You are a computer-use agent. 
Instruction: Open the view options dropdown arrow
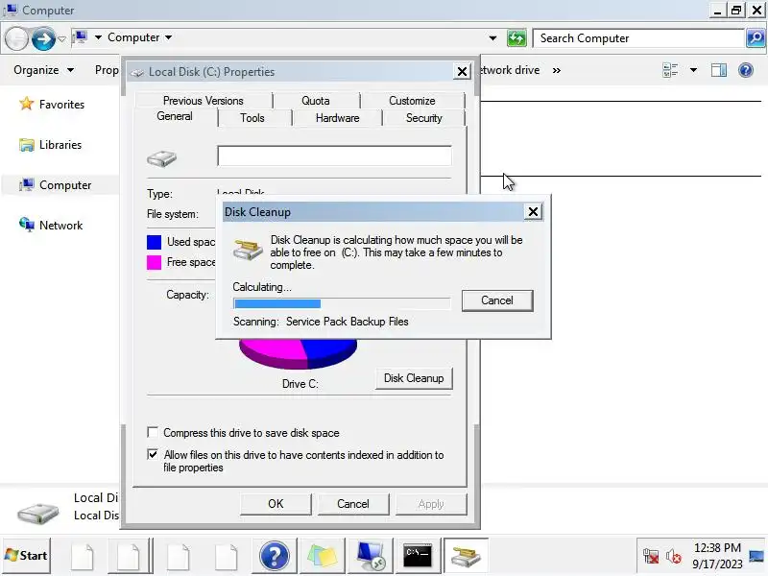pos(693,70)
